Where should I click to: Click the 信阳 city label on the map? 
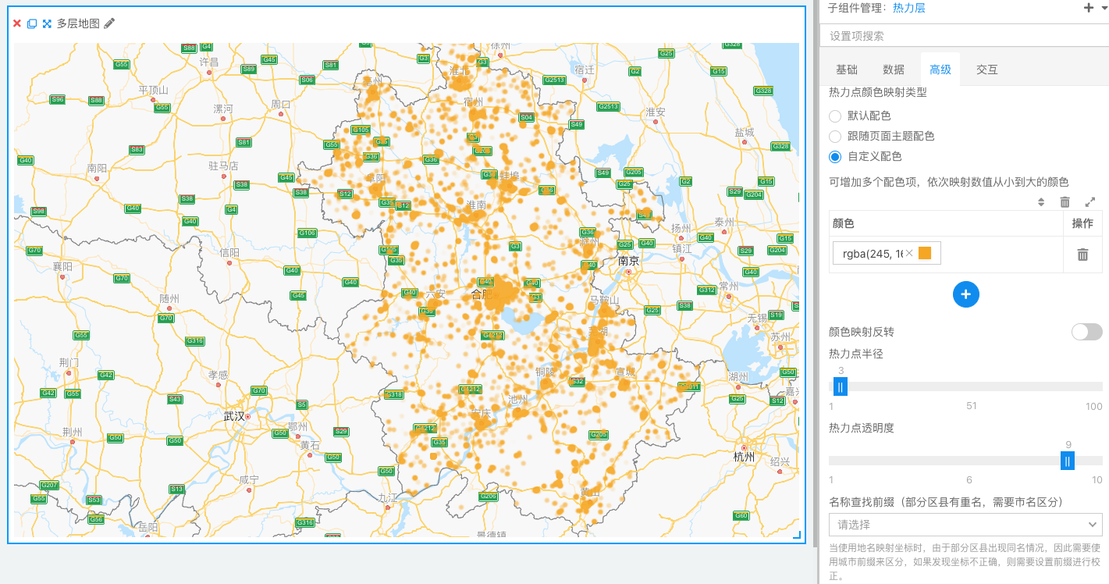coord(230,252)
